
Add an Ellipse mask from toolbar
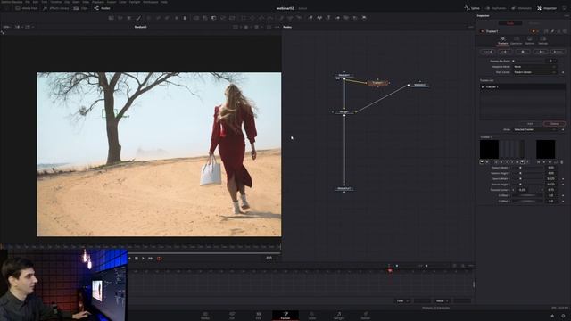coord(252,18)
